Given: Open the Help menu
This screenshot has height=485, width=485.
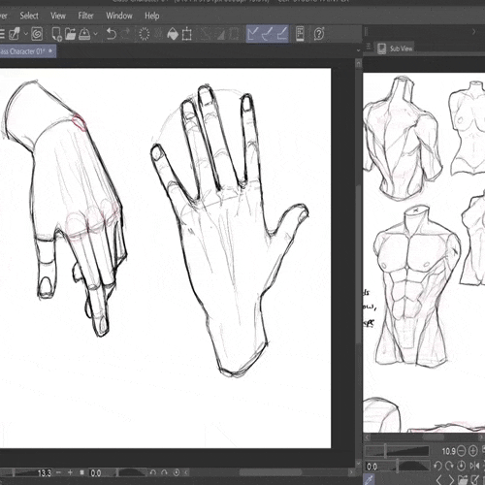Looking at the screenshot, I should coord(152,16).
